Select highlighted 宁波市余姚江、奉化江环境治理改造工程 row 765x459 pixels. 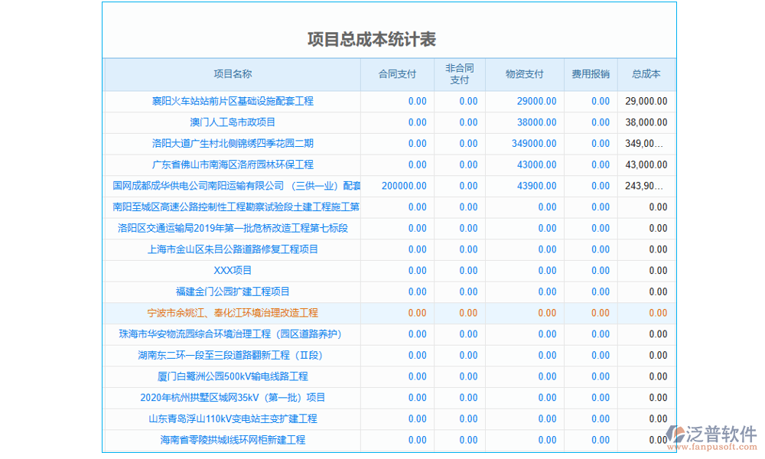pos(231,313)
